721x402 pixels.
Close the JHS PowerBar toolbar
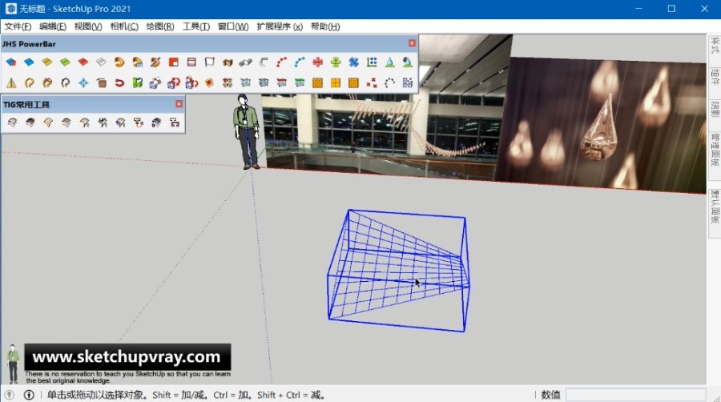[412, 43]
